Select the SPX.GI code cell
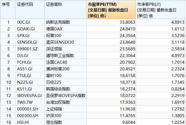Image resolution: width=186 pixels, height=125 pixels. pyautogui.click(x=30, y=35)
